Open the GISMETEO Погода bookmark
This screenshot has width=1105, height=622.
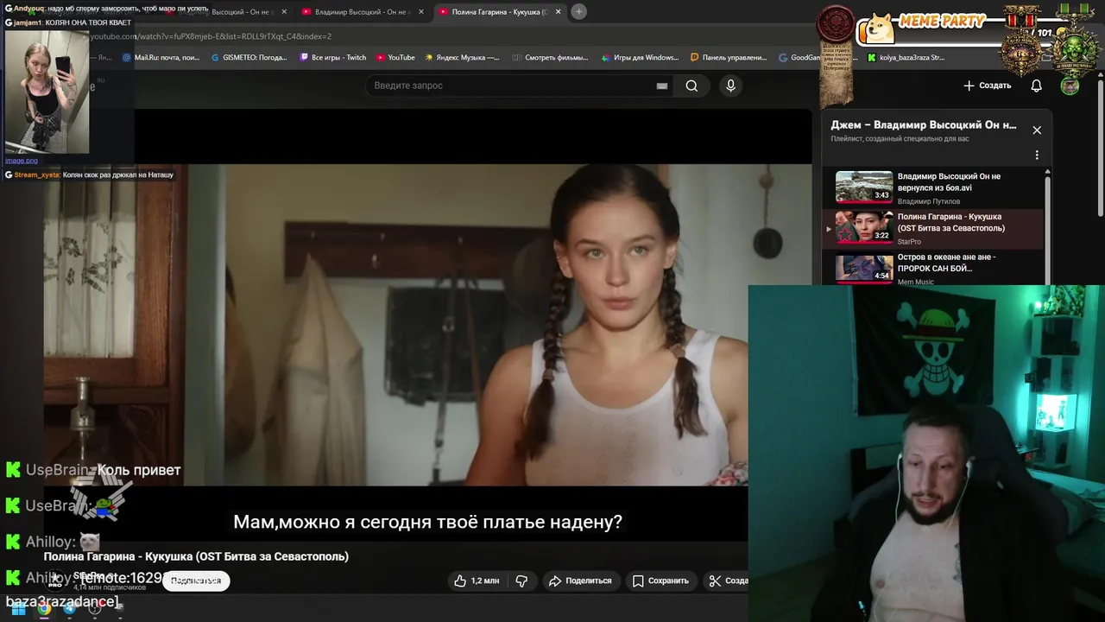[249, 58]
